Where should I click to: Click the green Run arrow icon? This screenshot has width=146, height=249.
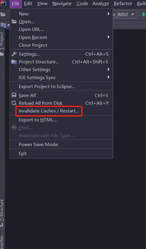tap(144, 15)
